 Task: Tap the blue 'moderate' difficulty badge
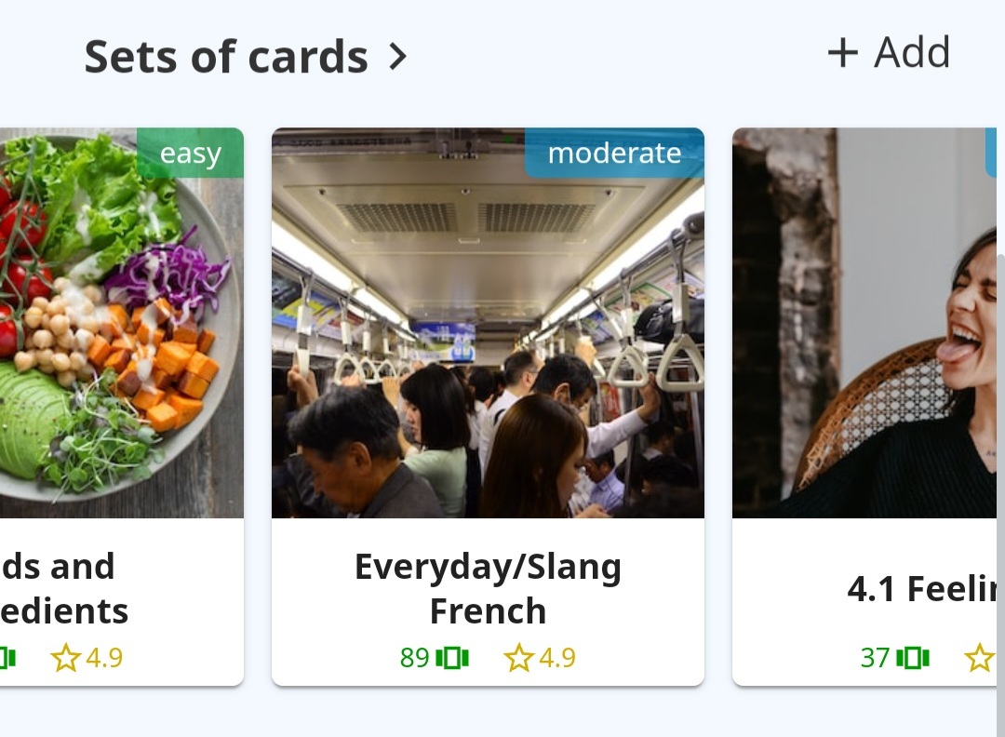coord(614,154)
